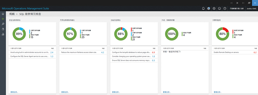The width and height of the screenshot is (258, 95).
Task: Open the solutions bag icon in sidebar
Action: click(3, 29)
